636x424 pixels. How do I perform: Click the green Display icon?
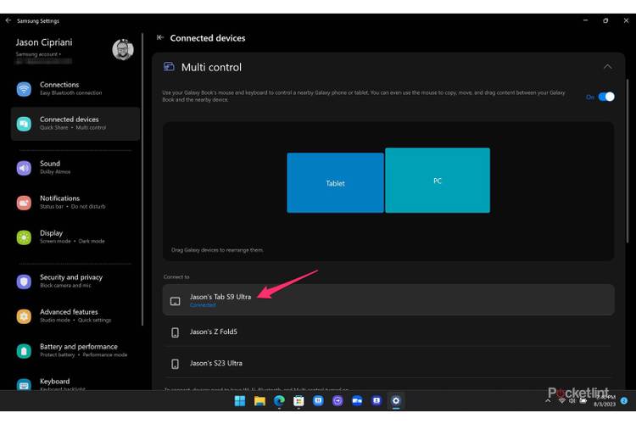click(24, 237)
